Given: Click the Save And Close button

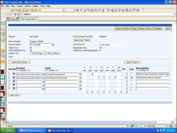Looking at the screenshot, I should point(123,28).
